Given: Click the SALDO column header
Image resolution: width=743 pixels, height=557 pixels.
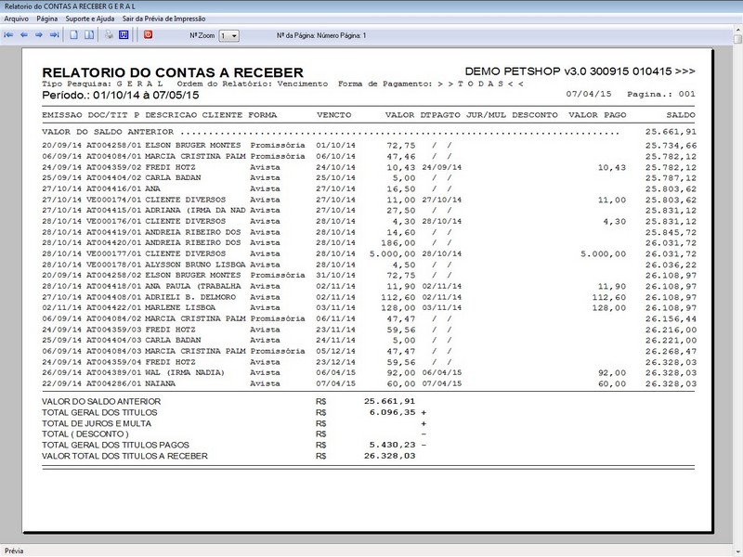Looking at the screenshot, I should click(x=681, y=115).
